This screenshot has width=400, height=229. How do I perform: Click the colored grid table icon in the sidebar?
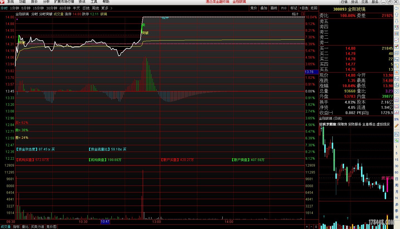point(396,34)
